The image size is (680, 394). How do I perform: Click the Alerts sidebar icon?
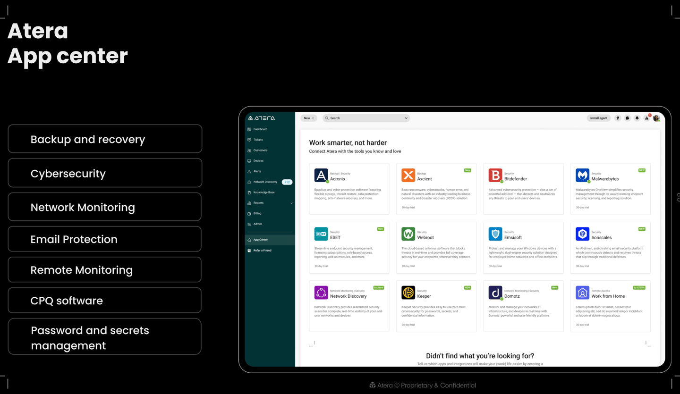point(249,171)
